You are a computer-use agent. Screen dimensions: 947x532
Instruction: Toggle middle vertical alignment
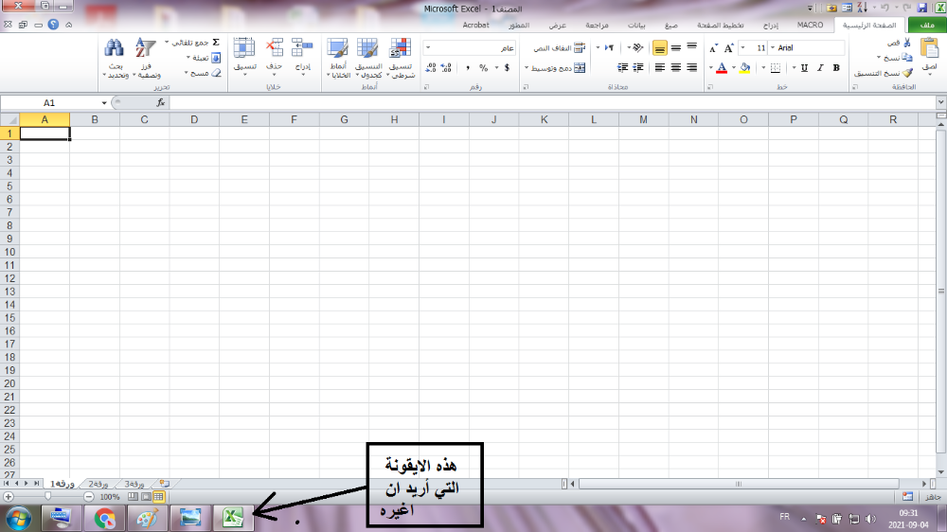676,47
